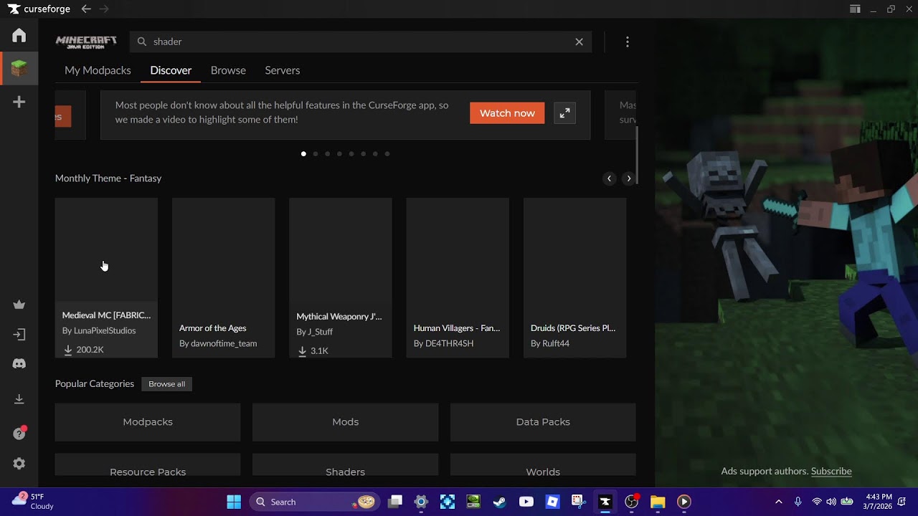
Task: Open the Resource Packs category
Action: tap(148, 464)
